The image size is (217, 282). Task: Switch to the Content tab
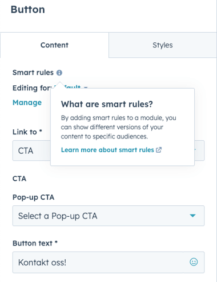click(x=54, y=45)
